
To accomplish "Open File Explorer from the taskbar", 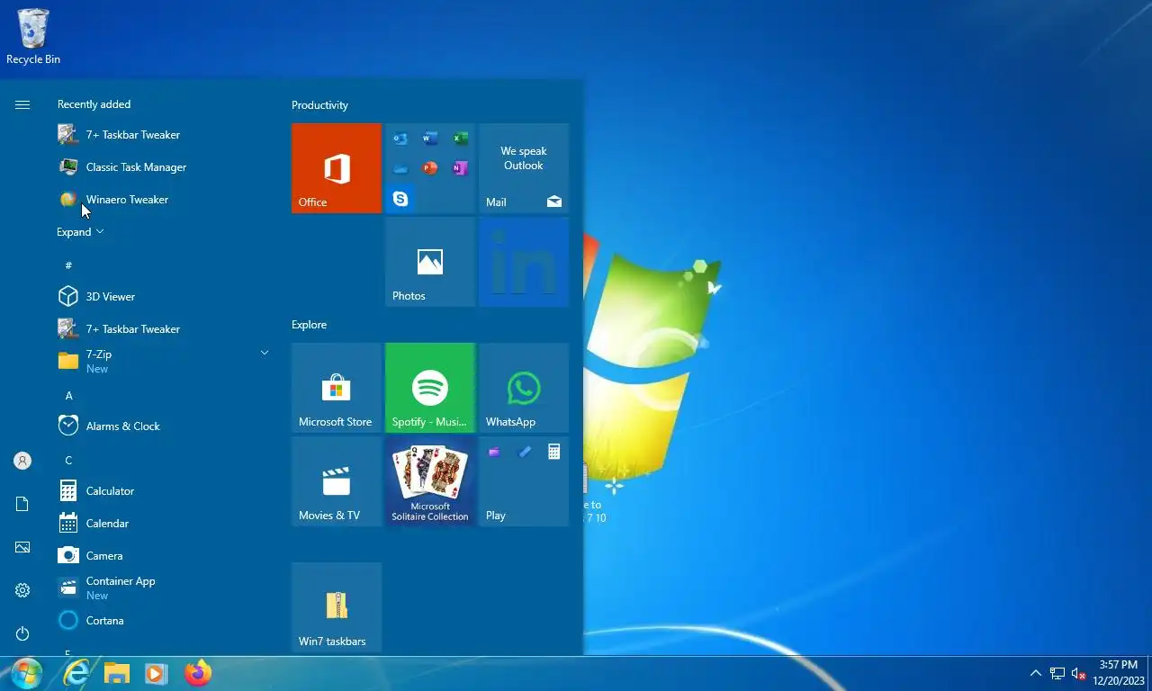I will click(117, 673).
